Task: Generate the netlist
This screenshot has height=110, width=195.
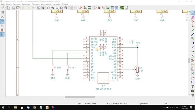Action: pos(108,8)
